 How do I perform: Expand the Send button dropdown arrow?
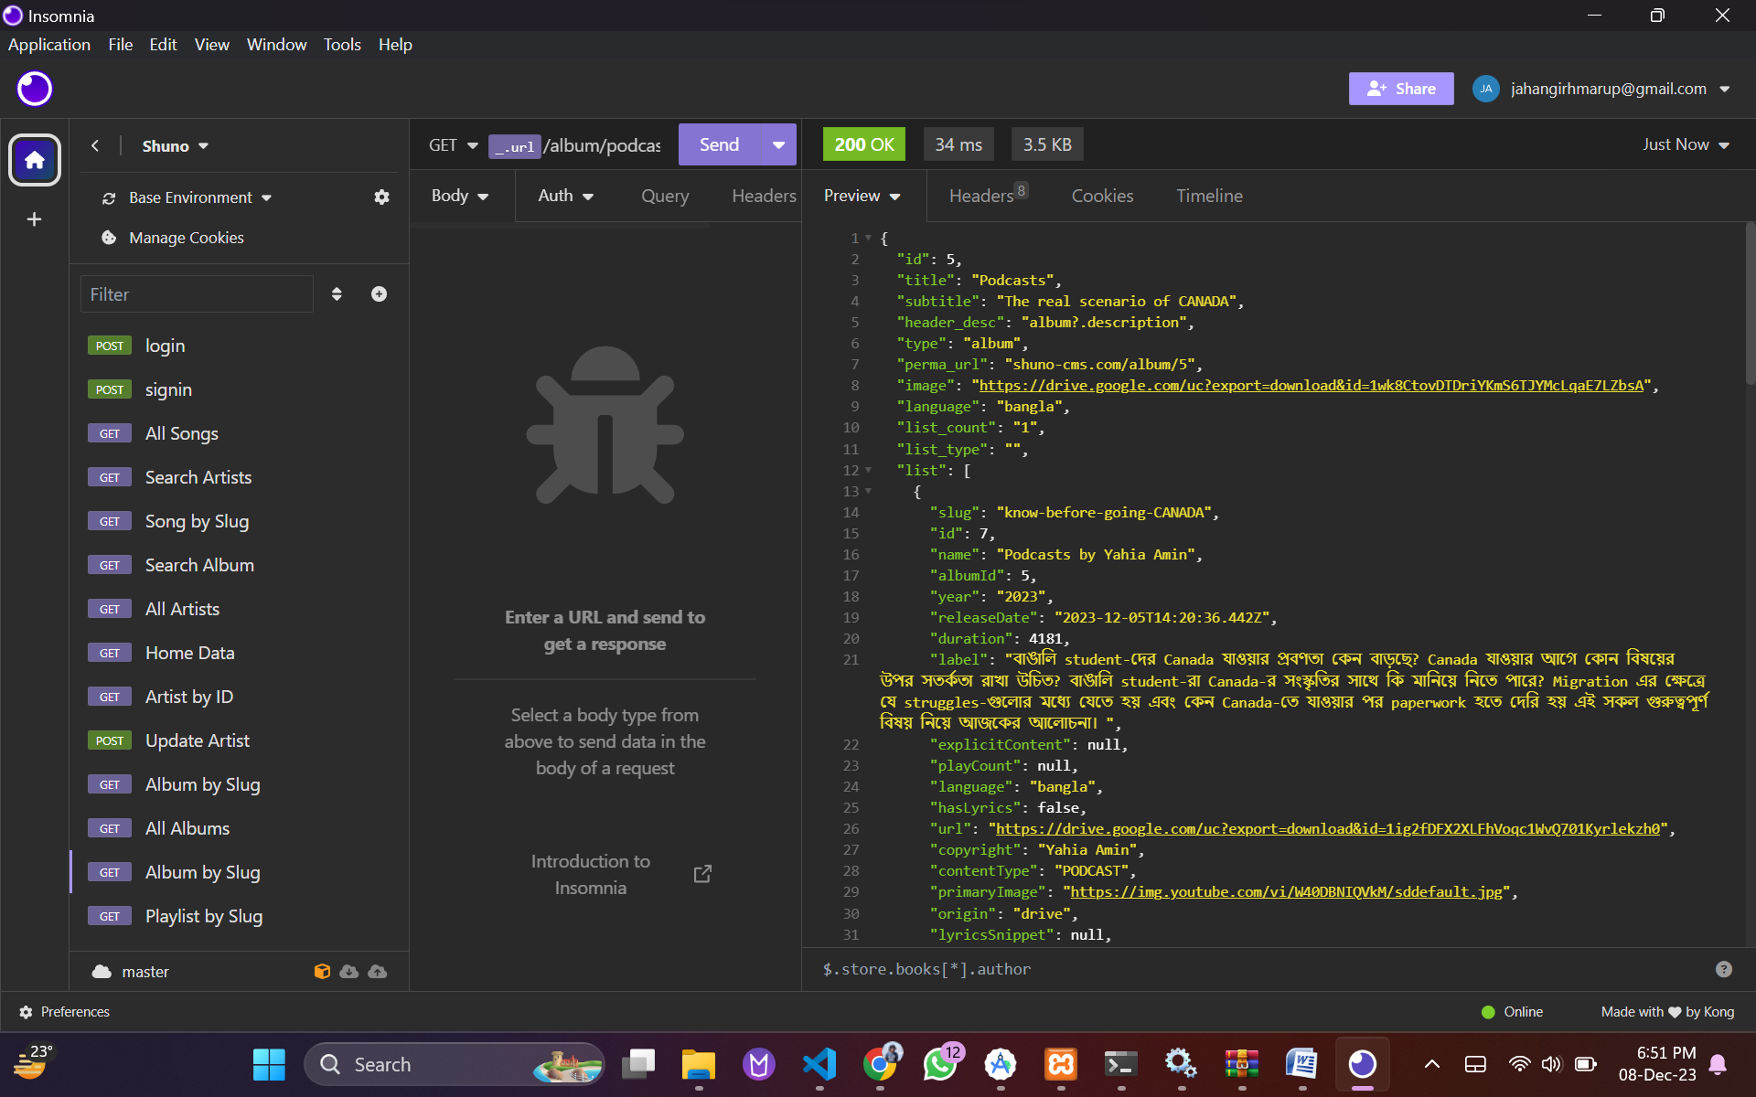point(778,144)
